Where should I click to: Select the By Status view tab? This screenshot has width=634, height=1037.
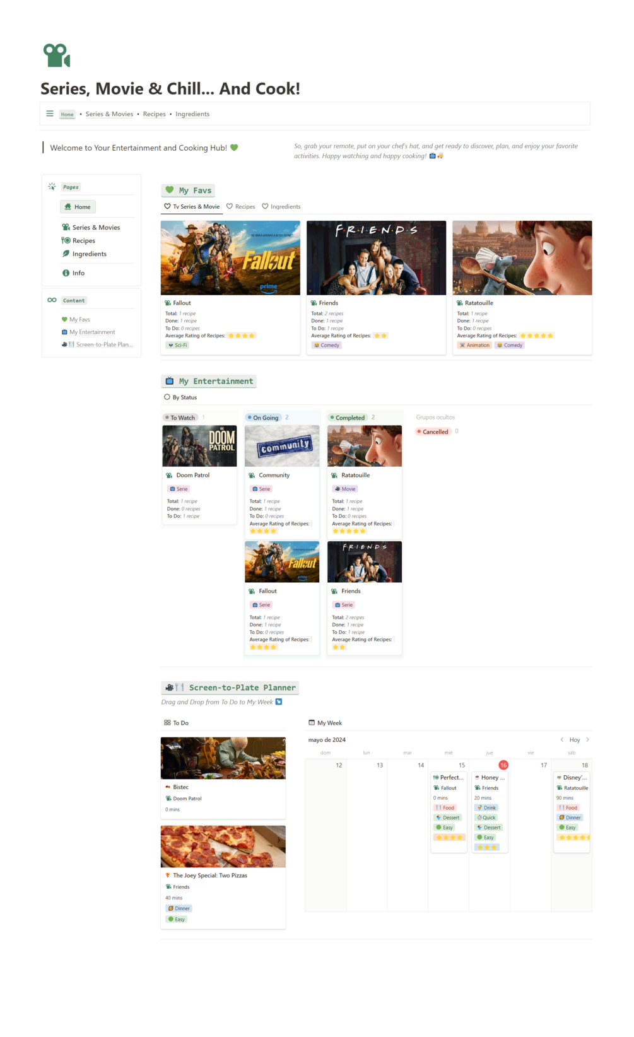[180, 397]
